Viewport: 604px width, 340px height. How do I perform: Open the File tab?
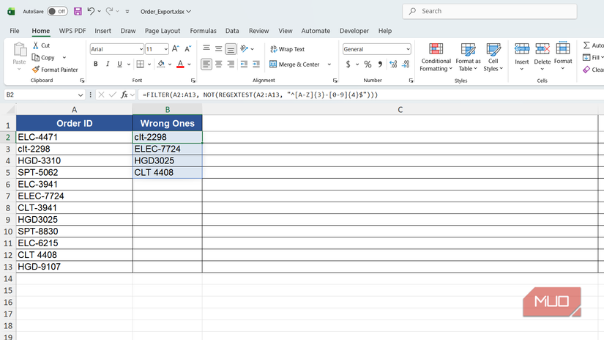tap(15, 31)
